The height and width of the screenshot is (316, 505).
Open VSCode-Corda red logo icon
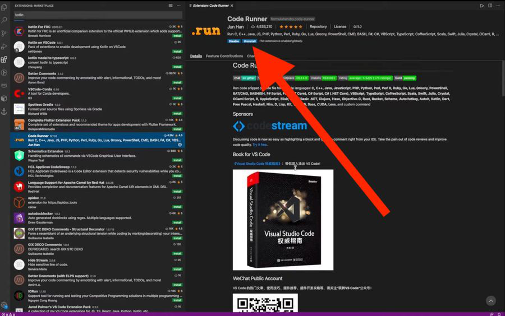19,94
